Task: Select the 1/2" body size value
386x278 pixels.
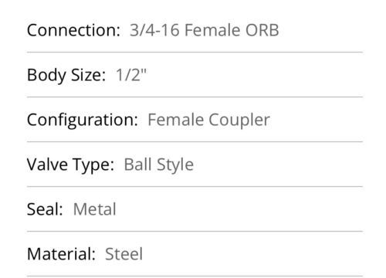Action: 131,75
